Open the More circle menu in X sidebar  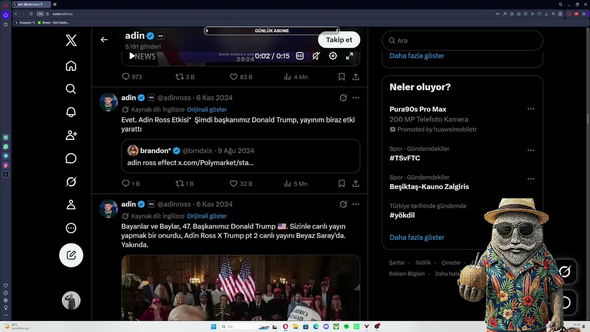tap(71, 228)
